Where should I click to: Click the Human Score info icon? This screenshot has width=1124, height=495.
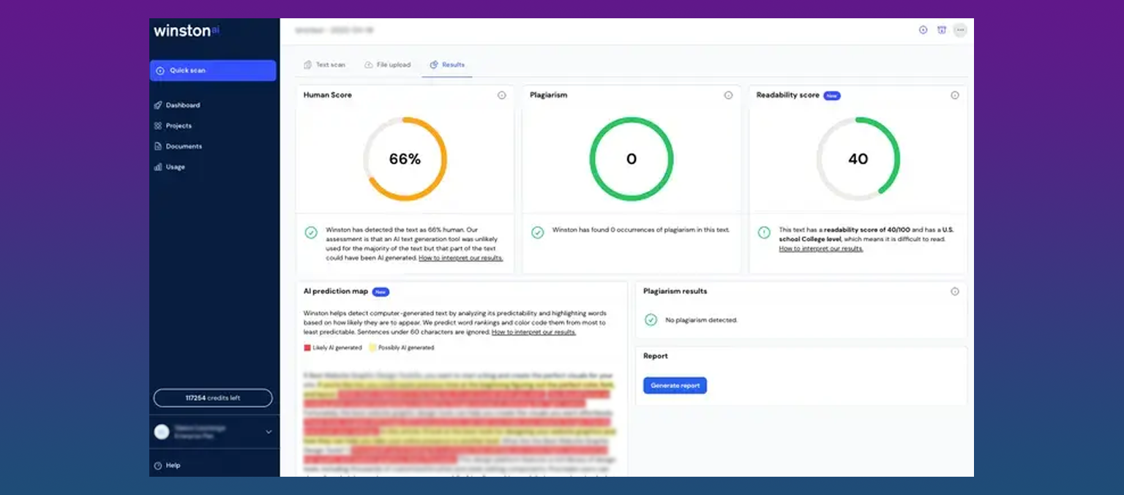pyautogui.click(x=501, y=95)
